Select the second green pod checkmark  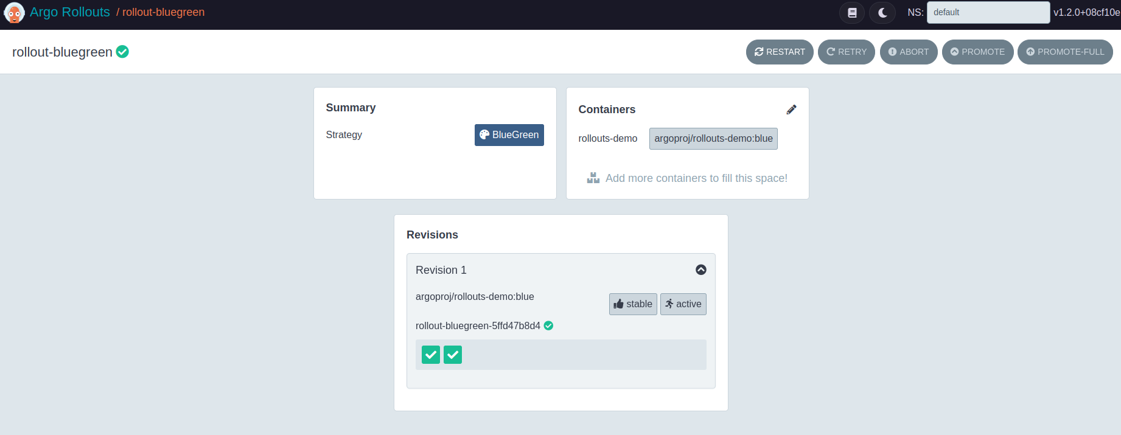453,355
